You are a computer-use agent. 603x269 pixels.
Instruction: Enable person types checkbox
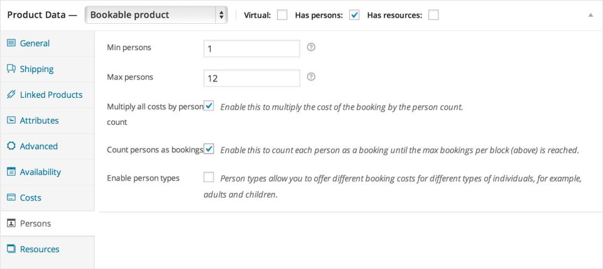click(x=209, y=177)
